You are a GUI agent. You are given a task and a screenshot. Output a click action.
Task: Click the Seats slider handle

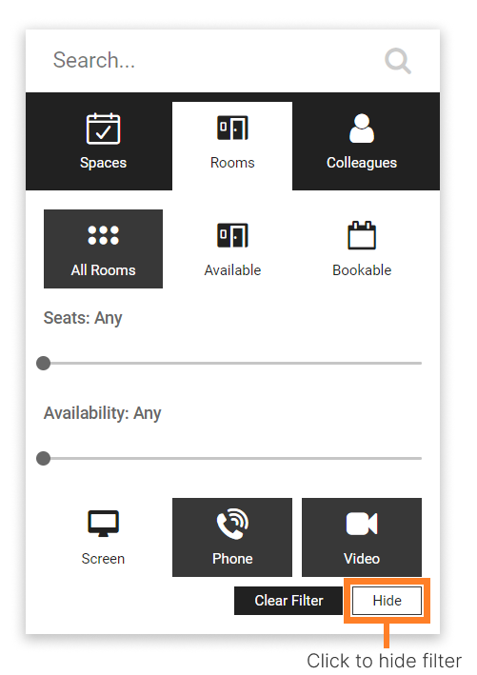[43, 364]
